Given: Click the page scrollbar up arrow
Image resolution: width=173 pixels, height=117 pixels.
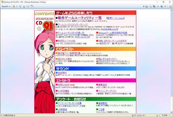Looking at the screenshot, I should click(172, 10).
